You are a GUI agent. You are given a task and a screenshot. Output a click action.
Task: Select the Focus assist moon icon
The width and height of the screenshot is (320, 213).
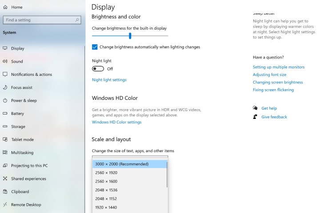(x=5, y=87)
